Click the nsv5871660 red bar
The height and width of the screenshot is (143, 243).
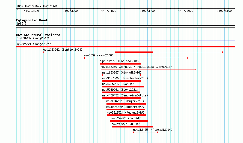coord(126,109)
